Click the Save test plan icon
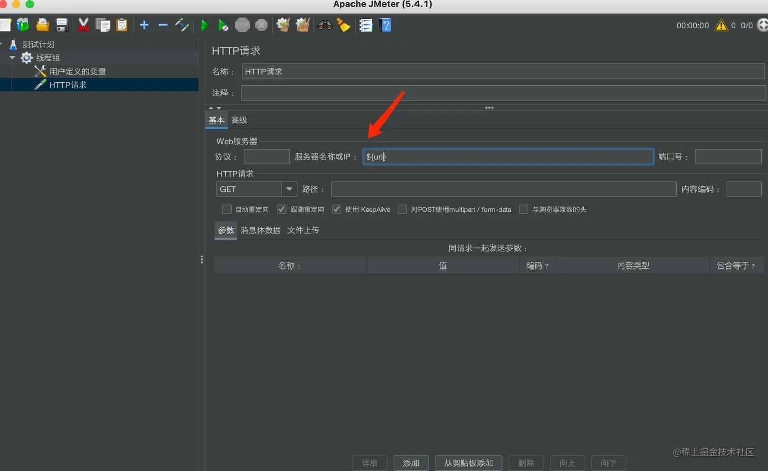This screenshot has width=768, height=471. tap(62, 25)
